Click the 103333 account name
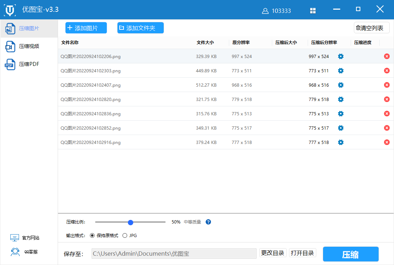394x265 pixels. tap(281, 11)
